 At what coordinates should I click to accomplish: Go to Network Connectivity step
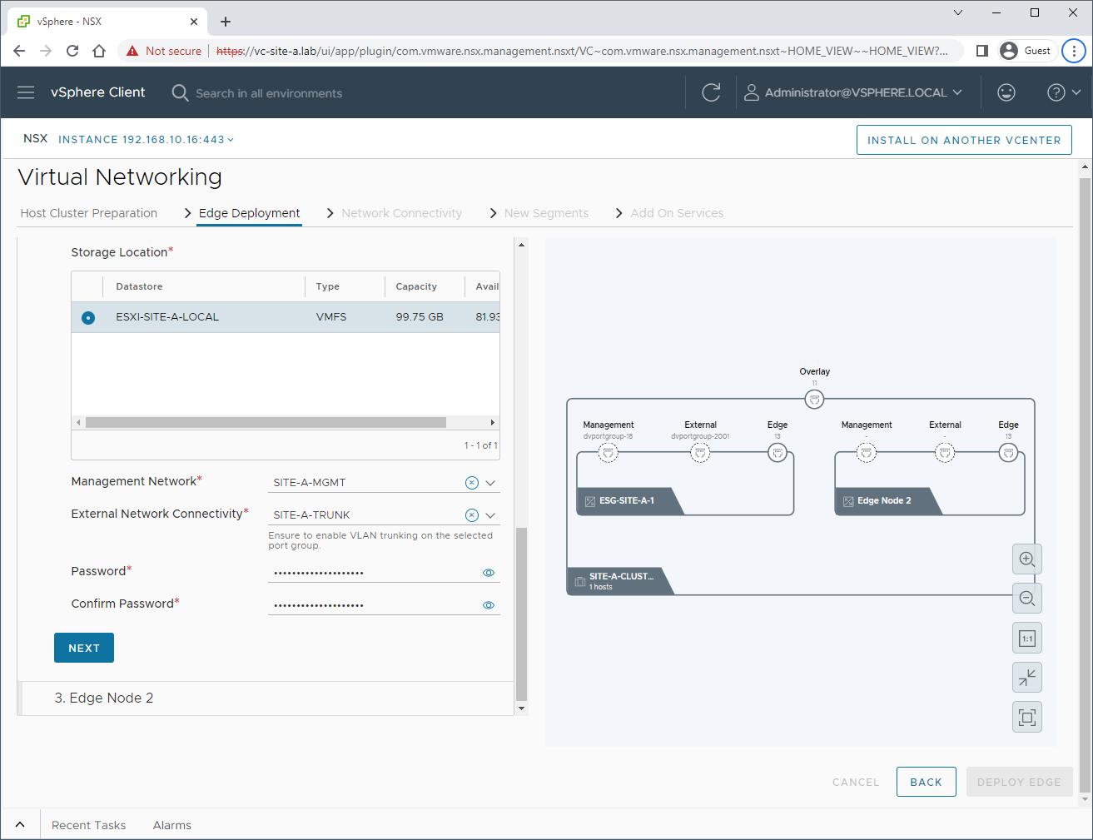(401, 213)
